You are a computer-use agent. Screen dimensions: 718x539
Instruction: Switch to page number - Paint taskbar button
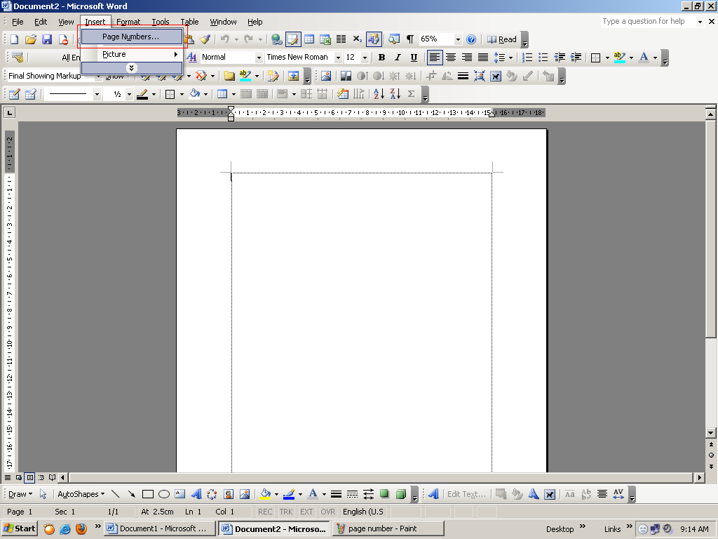388,528
